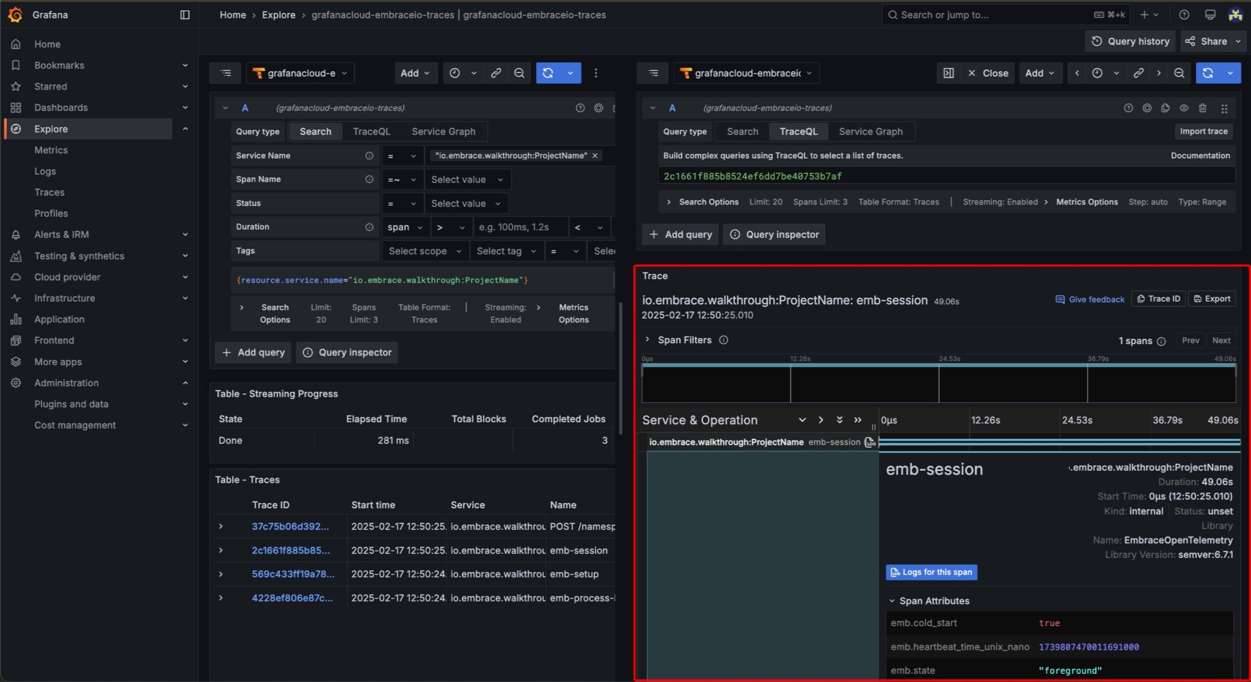
Task: Open Metrics under Explore
Action: [51, 150]
